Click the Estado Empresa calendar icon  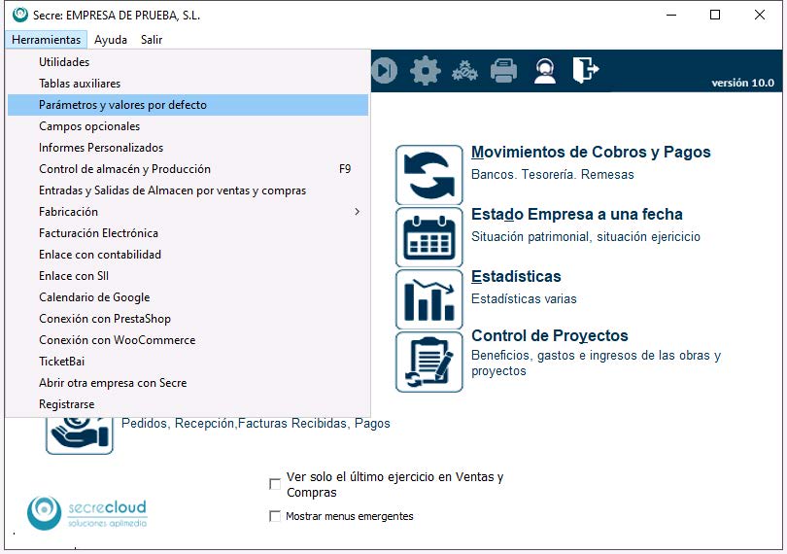[x=428, y=237]
